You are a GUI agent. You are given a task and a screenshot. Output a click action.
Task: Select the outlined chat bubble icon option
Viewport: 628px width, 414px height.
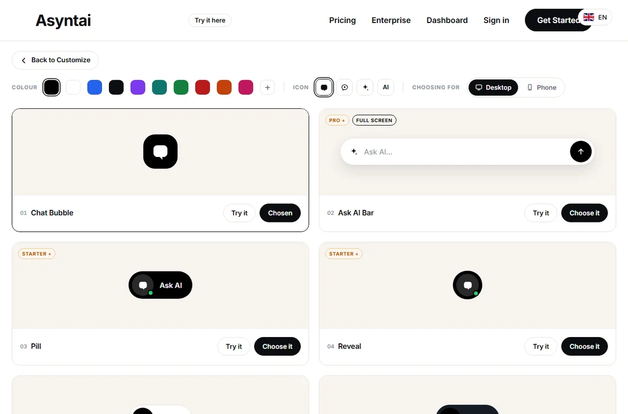pyautogui.click(x=344, y=87)
